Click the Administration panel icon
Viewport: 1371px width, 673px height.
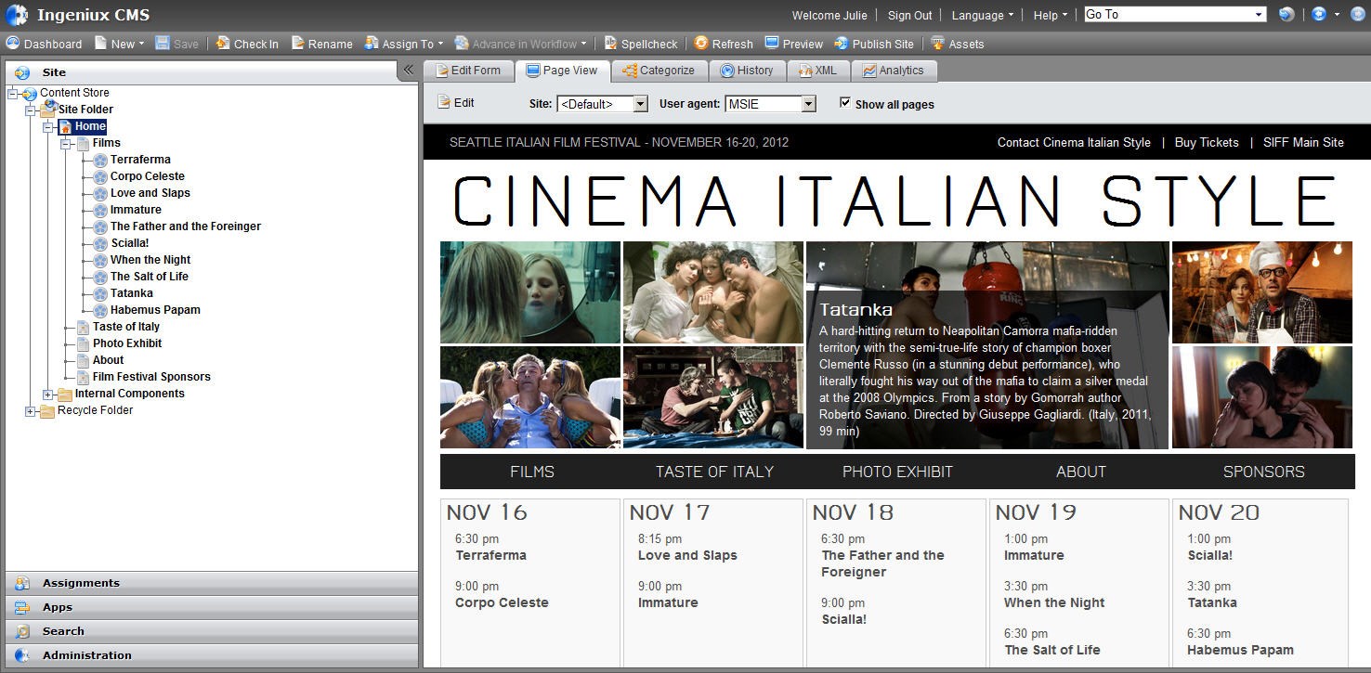tap(22, 655)
